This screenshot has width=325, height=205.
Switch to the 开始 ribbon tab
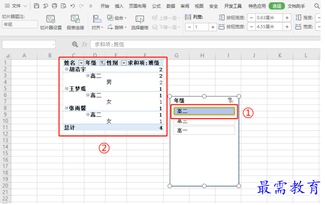[x=104, y=6]
